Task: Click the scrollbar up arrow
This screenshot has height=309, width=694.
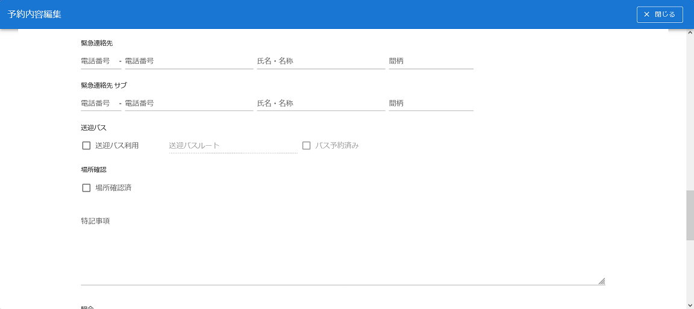Action: 690,33
